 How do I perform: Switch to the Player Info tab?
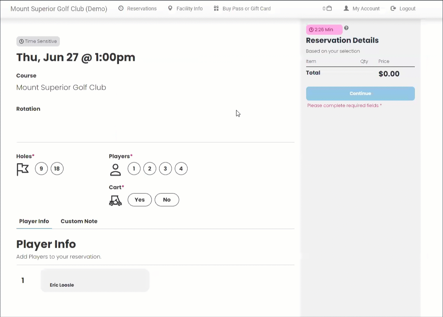[34, 221]
